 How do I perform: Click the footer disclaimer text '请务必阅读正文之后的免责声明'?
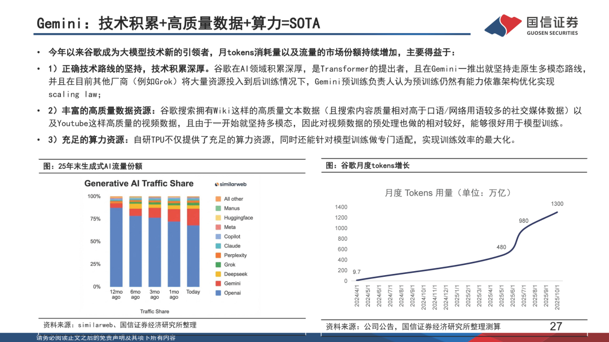pos(106,337)
